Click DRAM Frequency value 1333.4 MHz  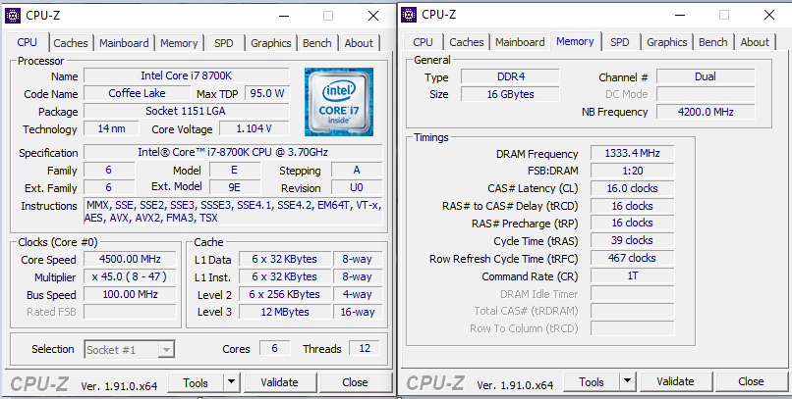click(633, 153)
